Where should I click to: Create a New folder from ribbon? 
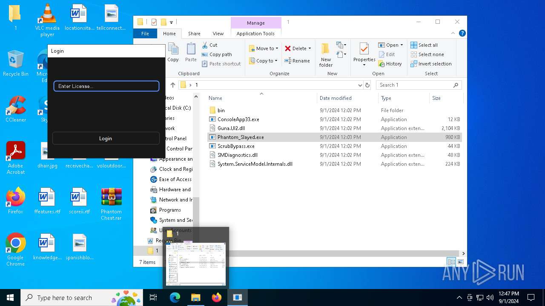[326, 54]
